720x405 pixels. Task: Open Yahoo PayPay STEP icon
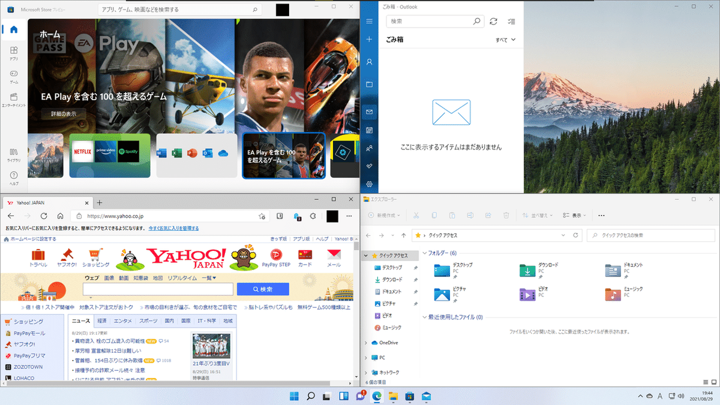pyautogui.click(x=277, y=257)
